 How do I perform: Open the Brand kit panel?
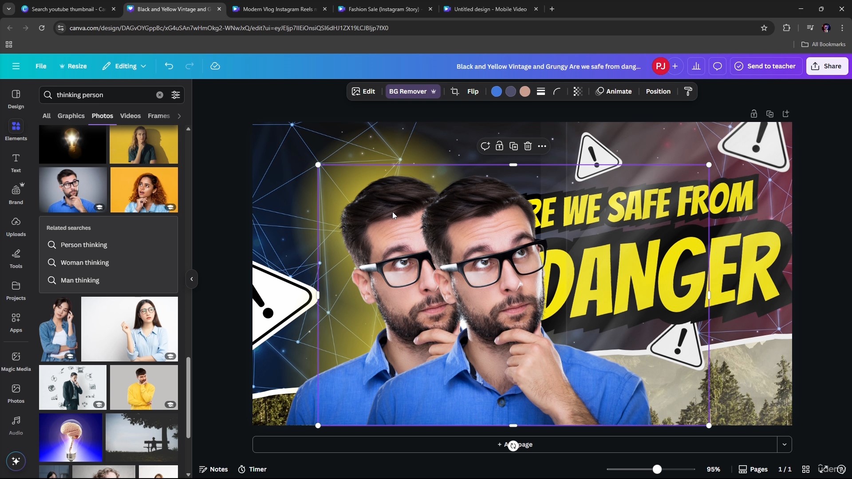tap(16, 195)
